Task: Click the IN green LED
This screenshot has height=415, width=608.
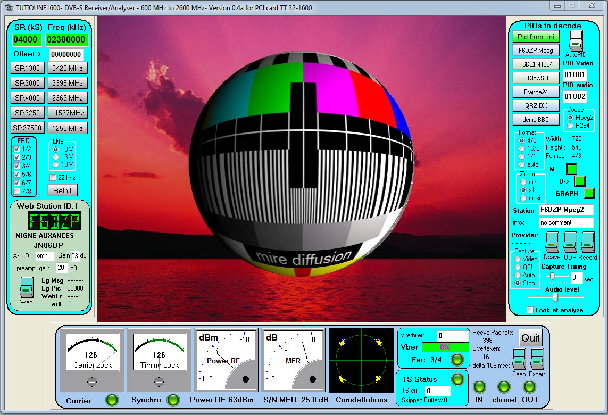Action: click(479, 387)
